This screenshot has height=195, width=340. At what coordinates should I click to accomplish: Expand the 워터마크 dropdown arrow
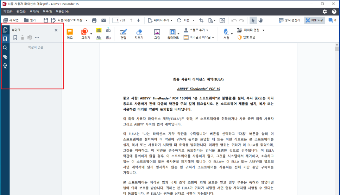point(178,34)
